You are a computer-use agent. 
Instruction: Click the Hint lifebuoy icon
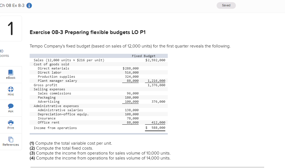click(11, 89)
